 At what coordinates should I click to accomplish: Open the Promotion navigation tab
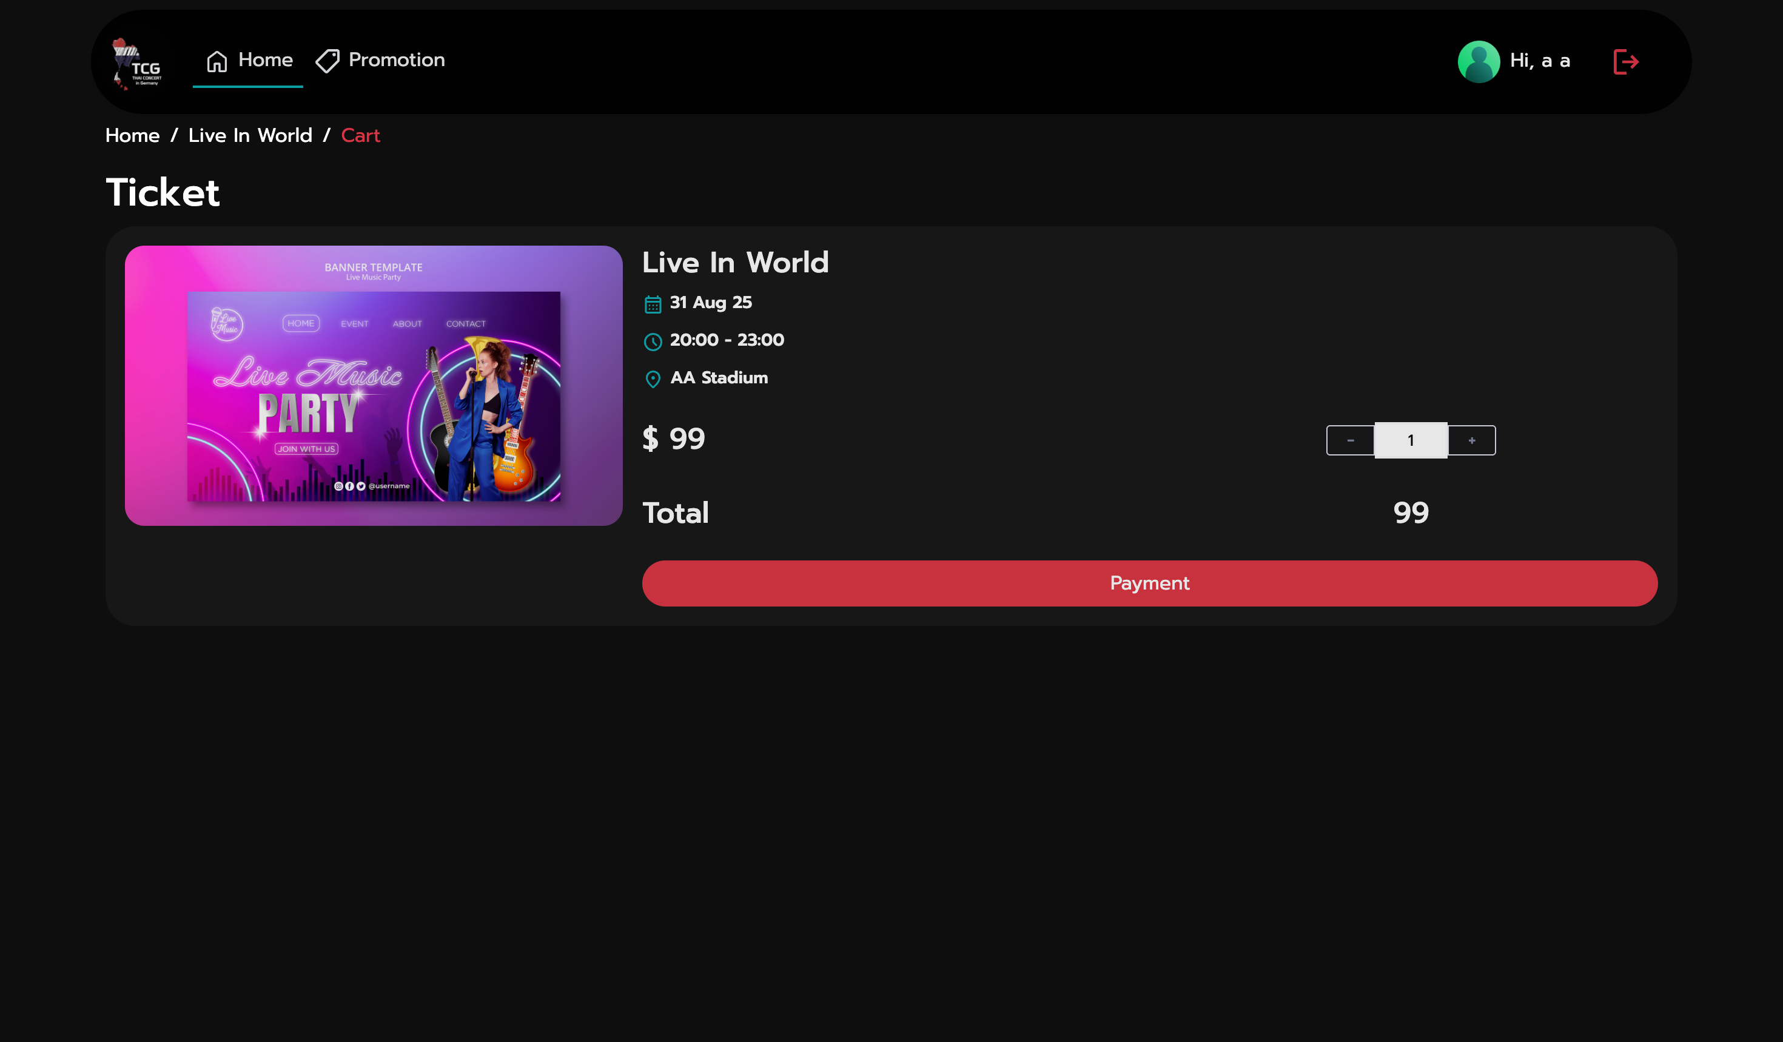pos(396,60)
